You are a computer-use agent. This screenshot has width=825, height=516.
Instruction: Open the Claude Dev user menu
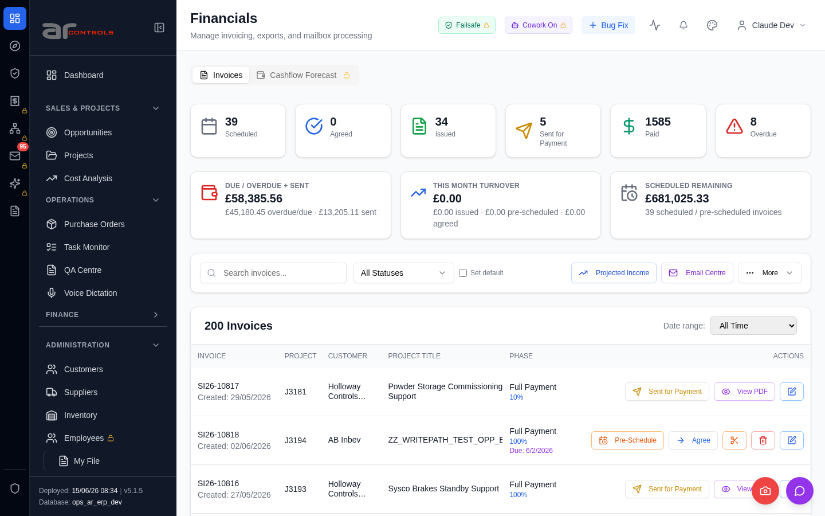coord(772,25)
